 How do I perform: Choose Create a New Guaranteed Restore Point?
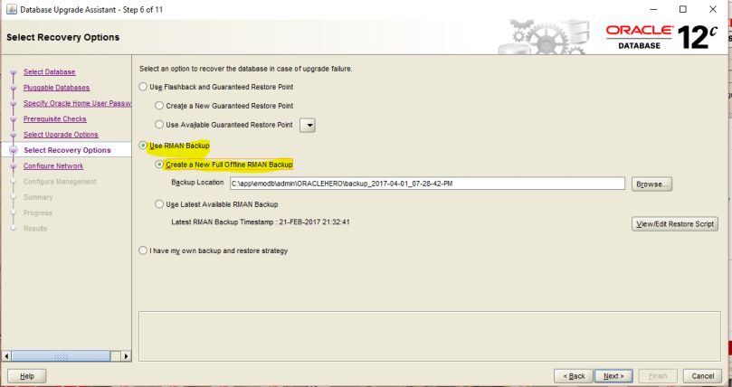[x=160, y=106]
